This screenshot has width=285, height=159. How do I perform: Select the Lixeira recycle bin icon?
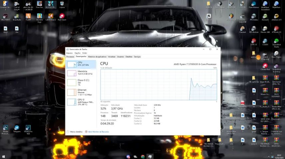[x=62, y=5]
